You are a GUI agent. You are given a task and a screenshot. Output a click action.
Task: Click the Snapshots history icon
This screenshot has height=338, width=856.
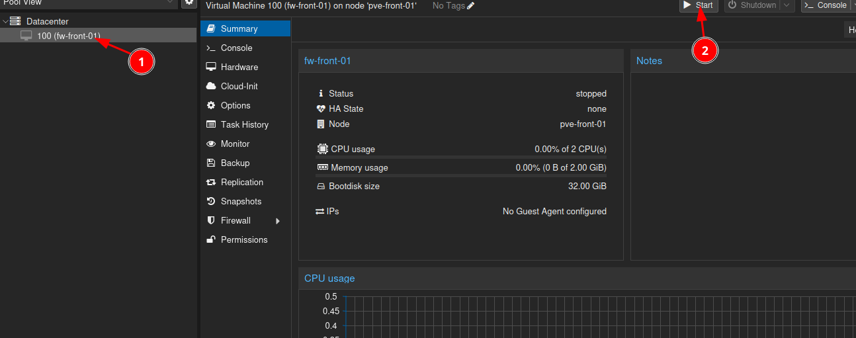(x=211, y=201)
